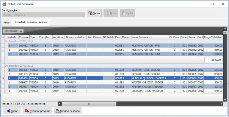Click the vertical scrollbar up arrow

click(x=225, y=28)
